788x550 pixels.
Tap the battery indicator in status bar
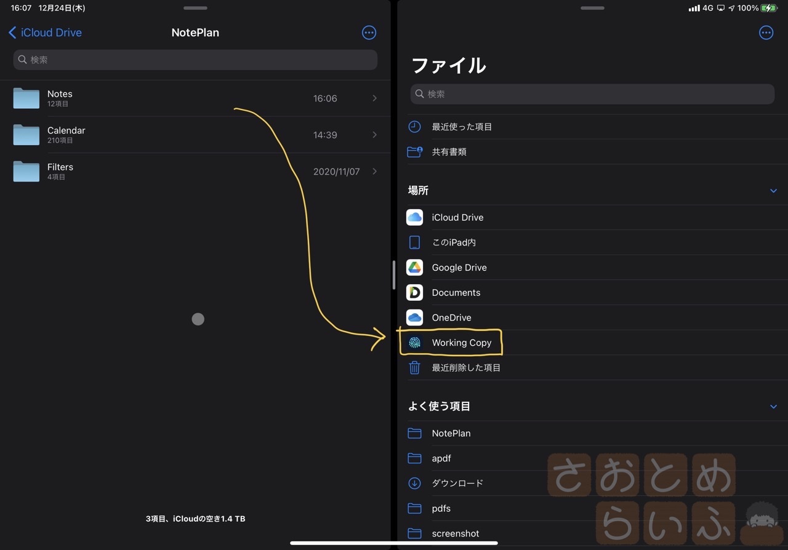(770, 8)
